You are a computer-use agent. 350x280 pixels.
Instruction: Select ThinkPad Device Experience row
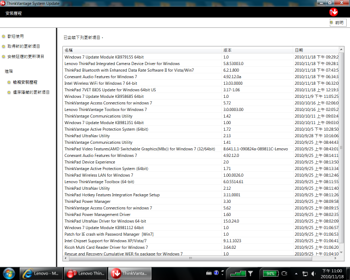tap(201, 162)
